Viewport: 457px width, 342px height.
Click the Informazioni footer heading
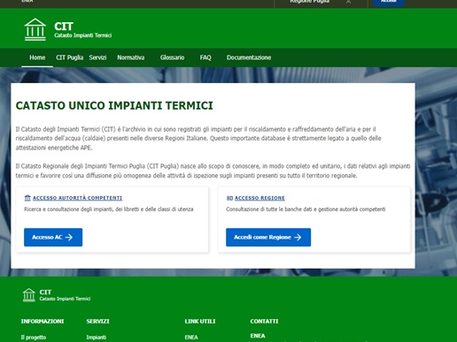point(43,321)
